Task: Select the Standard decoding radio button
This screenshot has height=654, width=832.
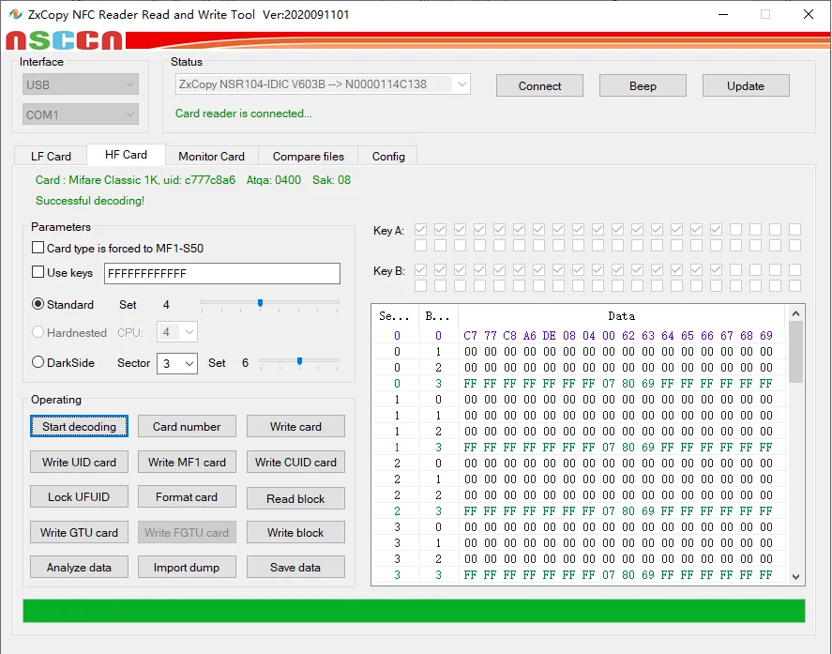Action: 38,304
